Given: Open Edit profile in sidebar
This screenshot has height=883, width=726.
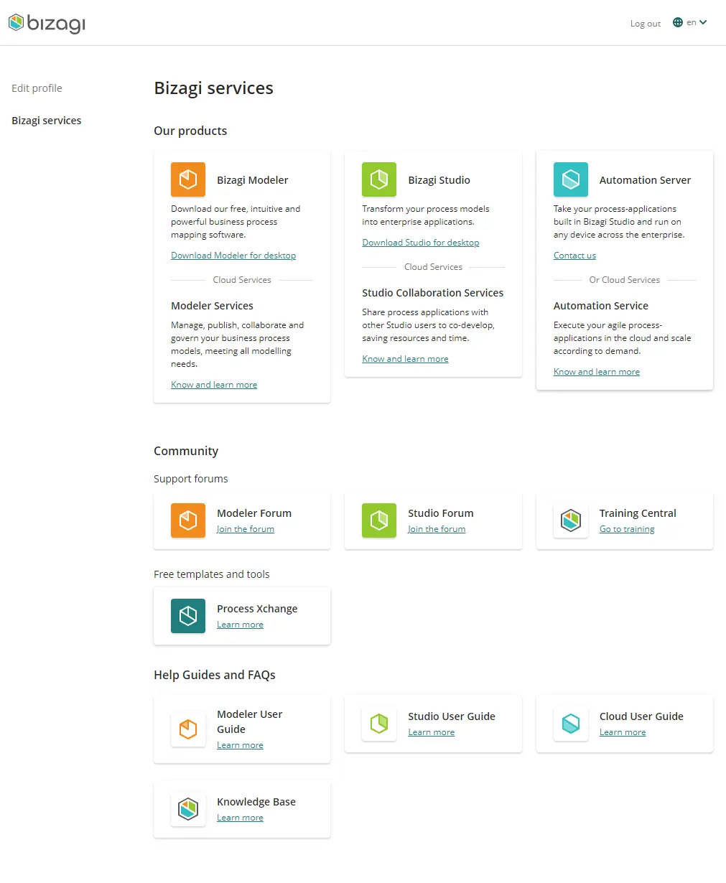Looking at the screenshot, I should (37, 88).
